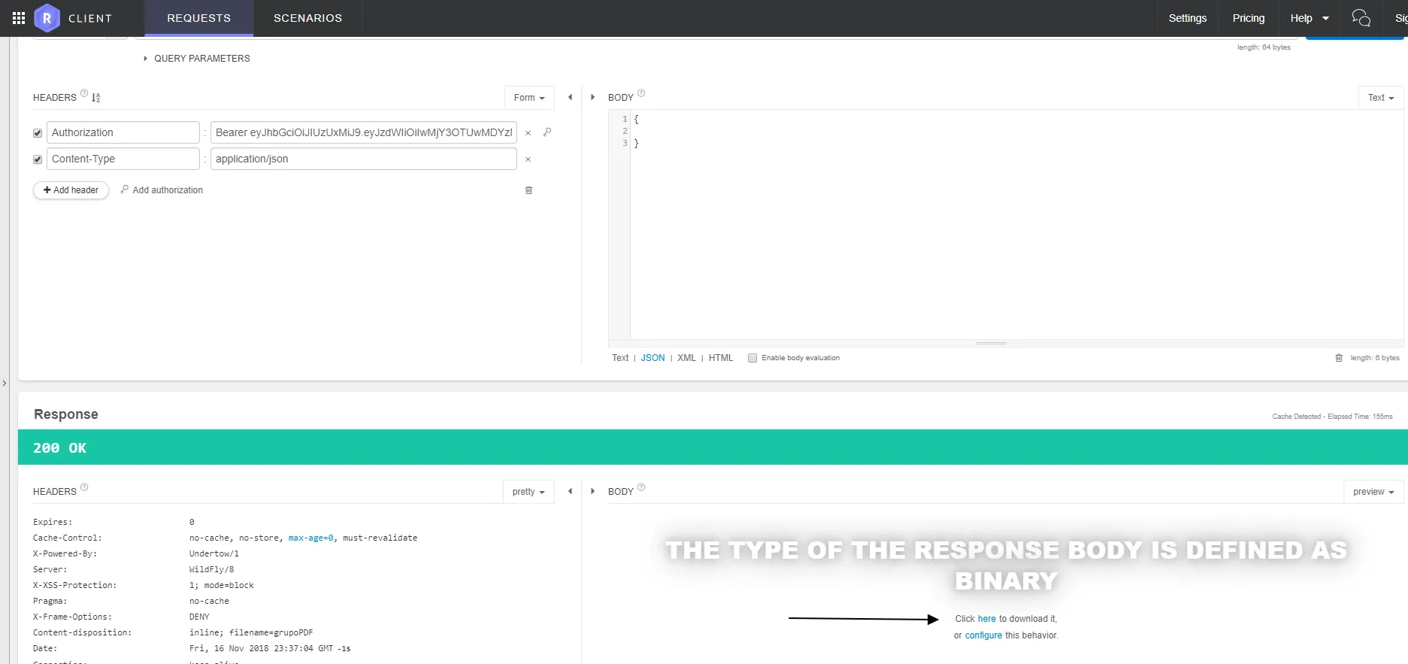Click the 200 OK status banner
The height and width of the screenshot is (664, 1408).
[713, 447]
